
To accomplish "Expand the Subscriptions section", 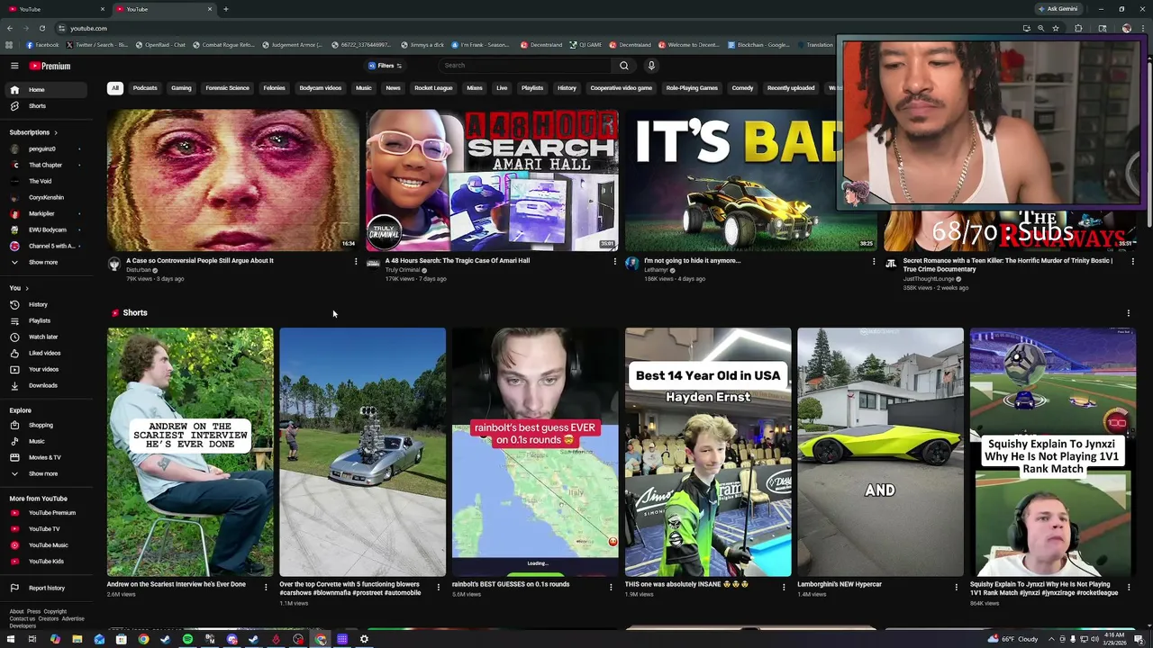I will 34,132.
